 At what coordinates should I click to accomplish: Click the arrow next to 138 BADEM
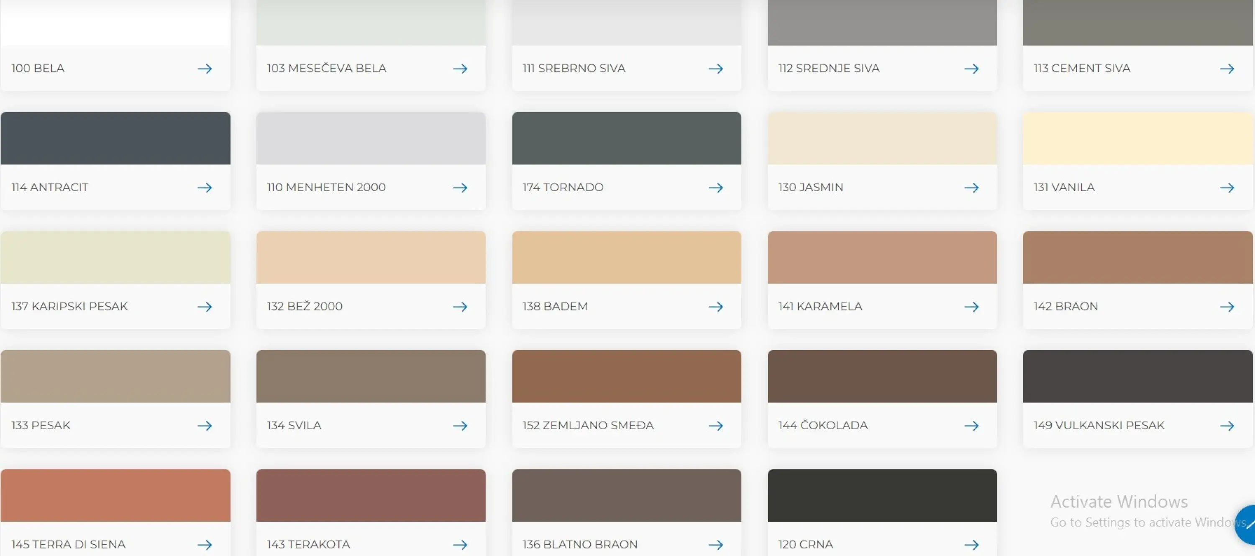pos(716,307)
